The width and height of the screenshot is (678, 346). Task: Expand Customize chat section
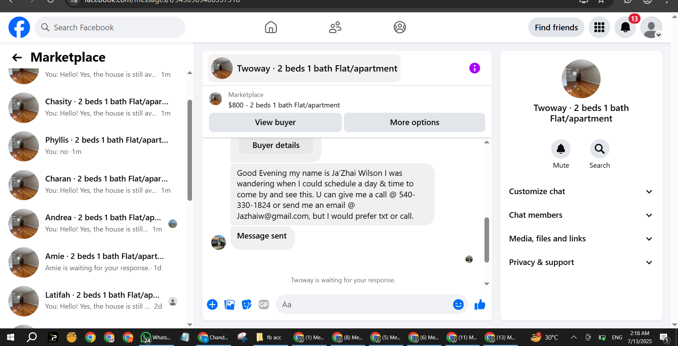tap(581, 191)
